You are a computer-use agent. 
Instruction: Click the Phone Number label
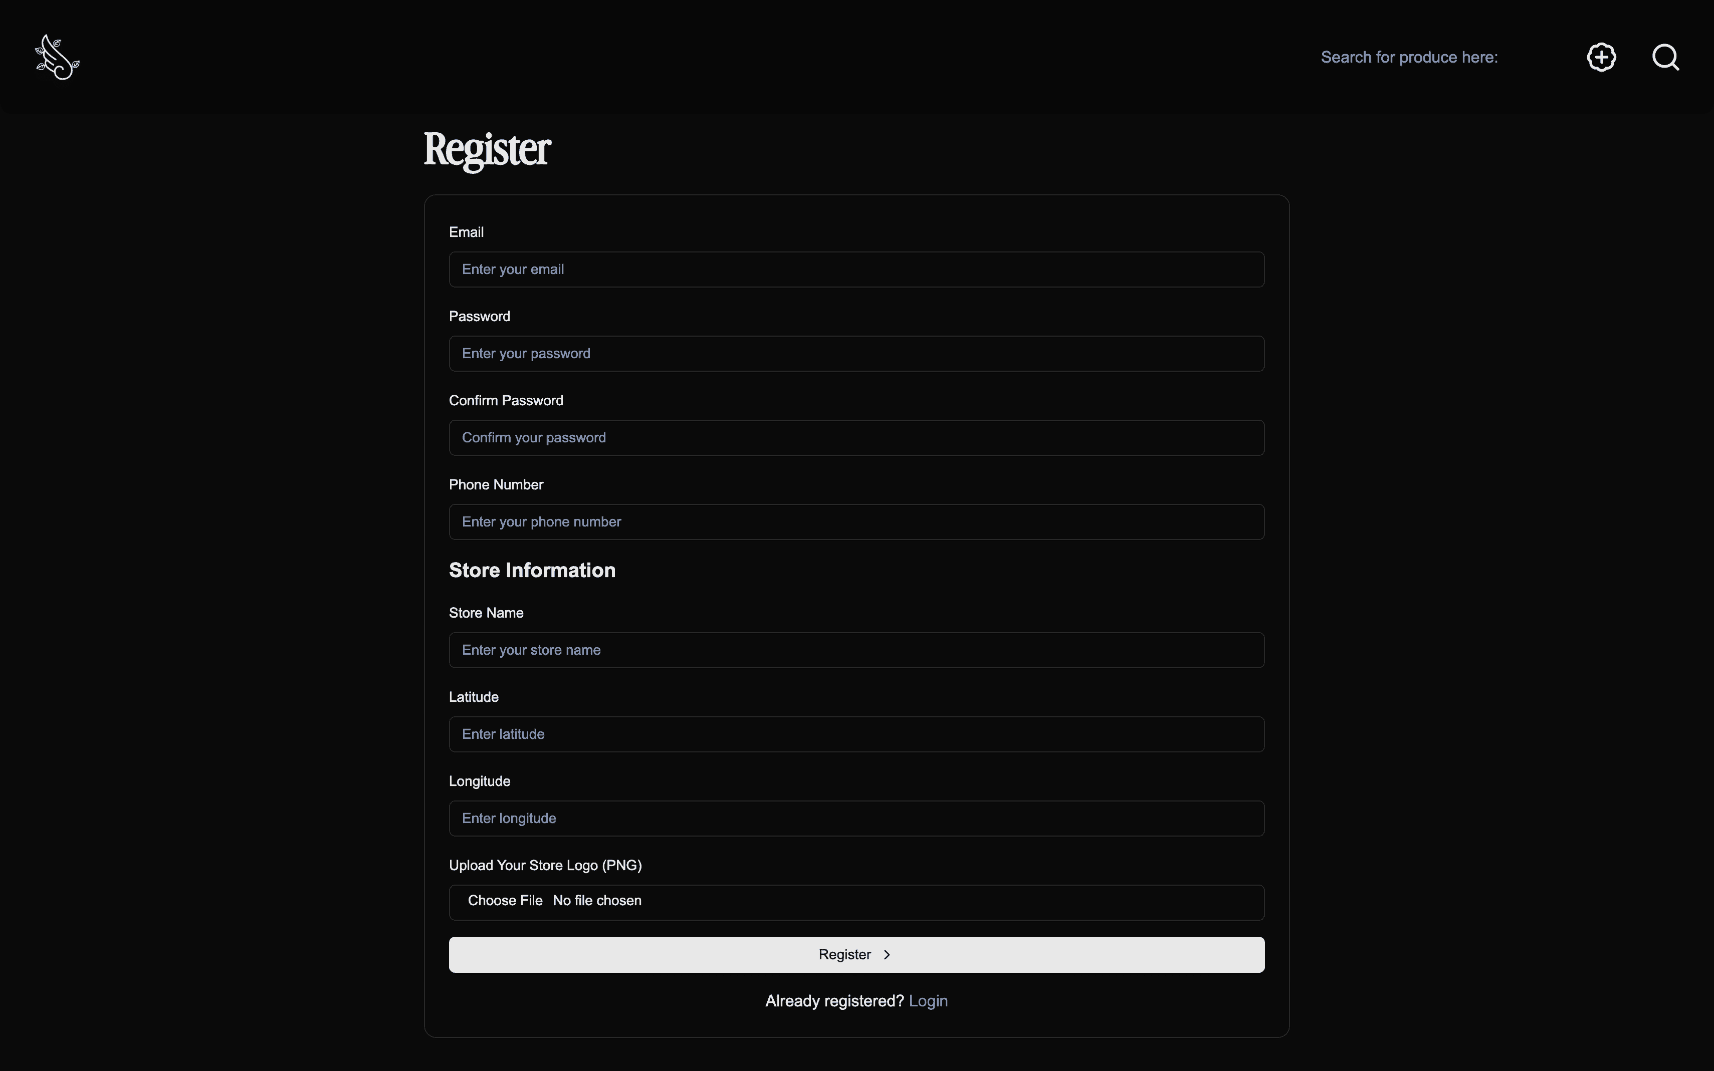[495, 485]
